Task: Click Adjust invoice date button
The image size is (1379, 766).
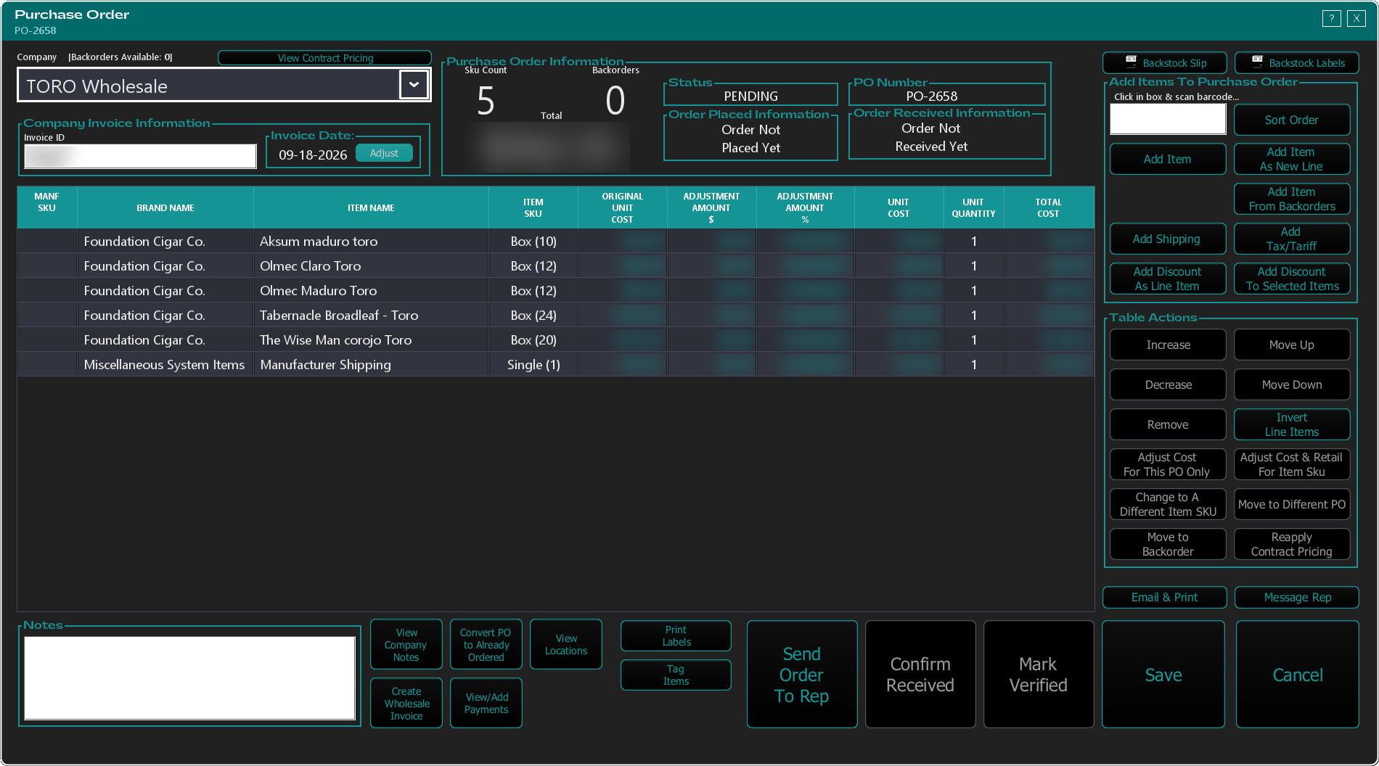Action: (384, 153)
